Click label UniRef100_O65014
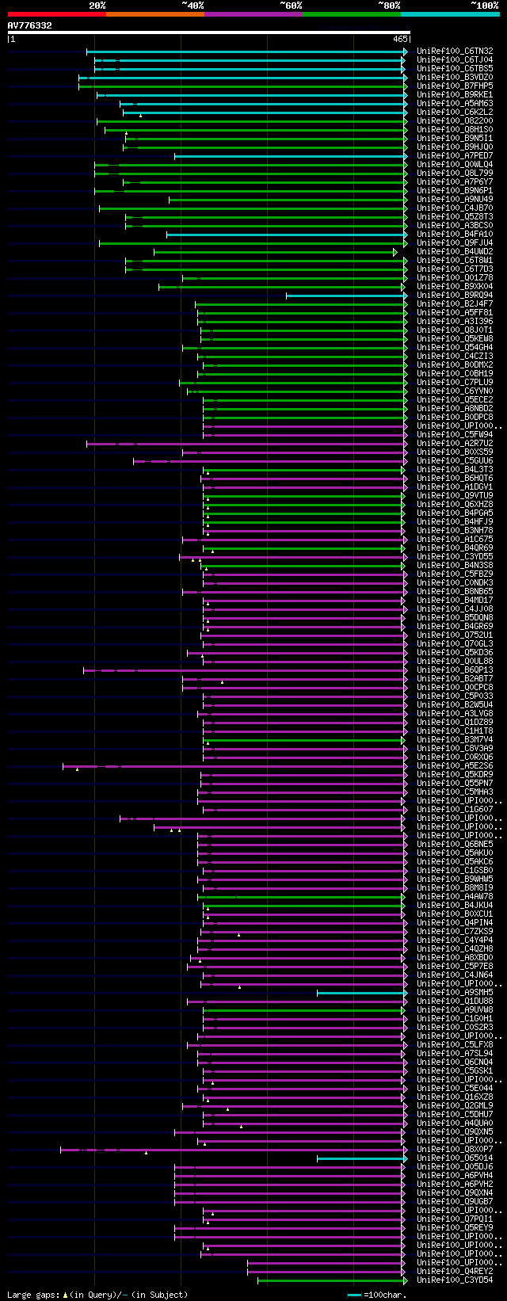Screen dimensions: 507x1301 tap(455, 1158)
